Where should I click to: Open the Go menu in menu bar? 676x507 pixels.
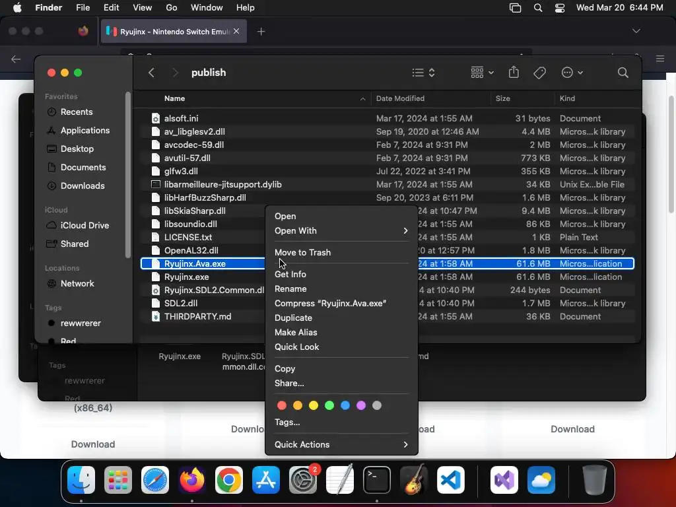[171, 8]
